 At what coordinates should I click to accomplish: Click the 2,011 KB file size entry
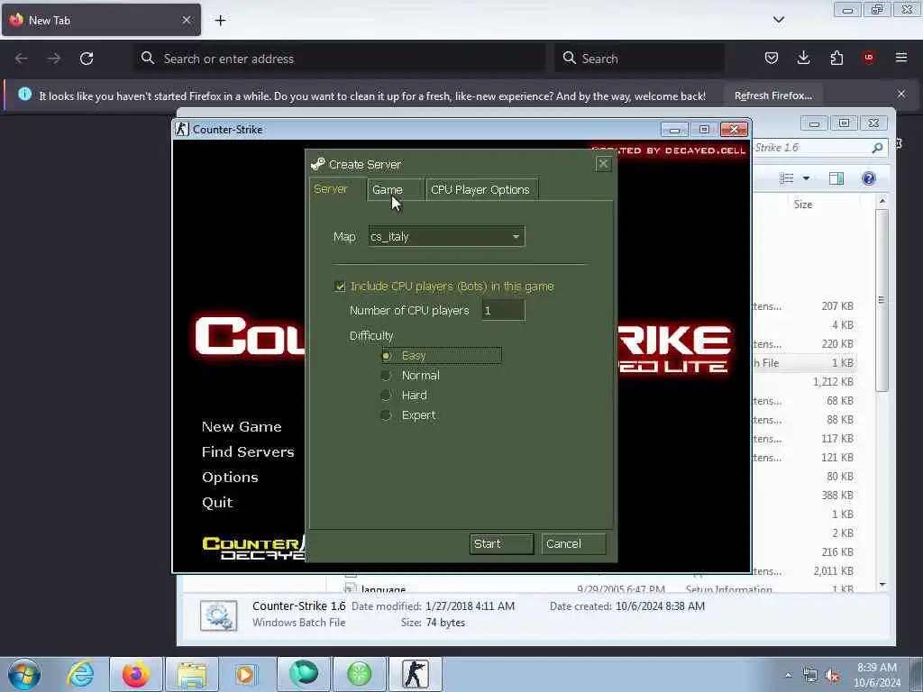(x=833, y=571)
